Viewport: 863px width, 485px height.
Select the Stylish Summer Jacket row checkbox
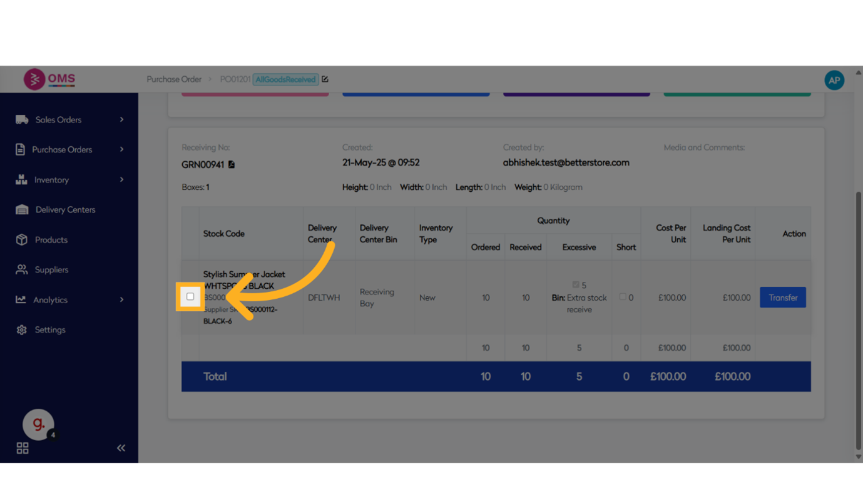click(x=190, y=297)
